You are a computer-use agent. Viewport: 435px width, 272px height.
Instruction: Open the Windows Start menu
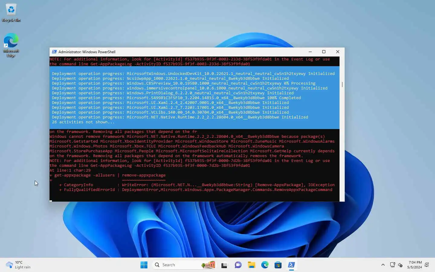coord(144,265)
